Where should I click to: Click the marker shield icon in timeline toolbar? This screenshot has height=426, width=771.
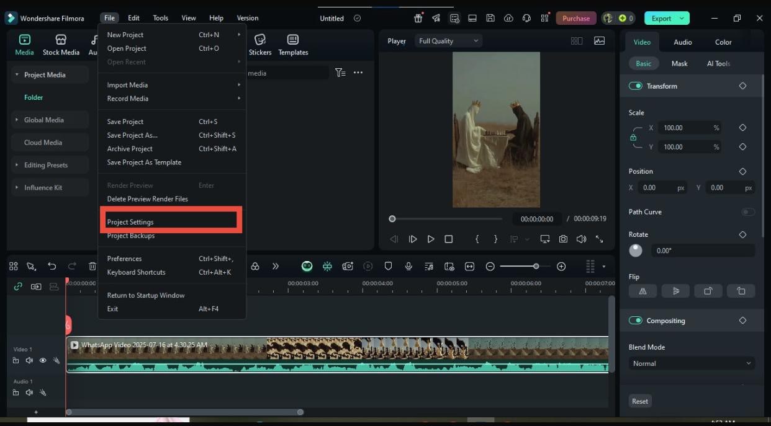click(388, 266)
